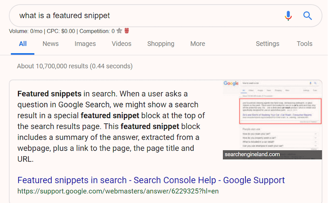
Task: Expand the Tools search filters
Action: [305, 44]
